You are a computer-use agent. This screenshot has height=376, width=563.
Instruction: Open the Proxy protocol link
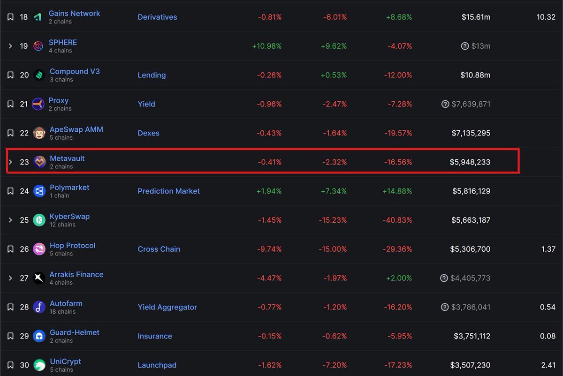(59, 101)
